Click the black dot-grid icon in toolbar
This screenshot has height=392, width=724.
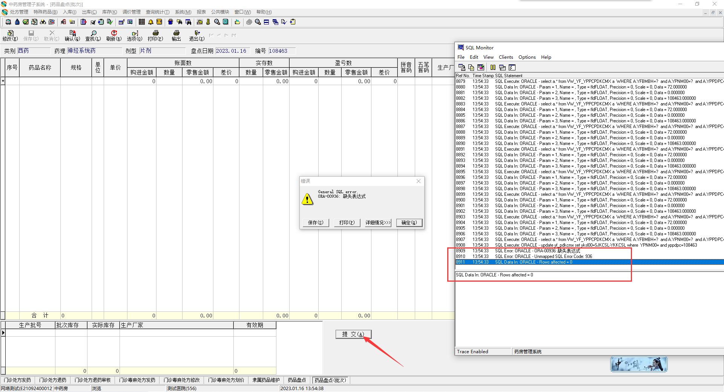click(142, 22)
